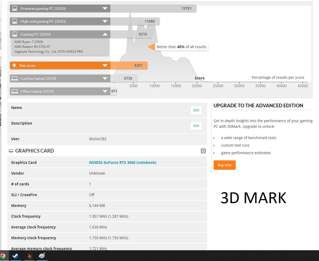Click the Clock frequency value 1.957 MHz
This screenshot has width=319, height=261.
(109, 216)
